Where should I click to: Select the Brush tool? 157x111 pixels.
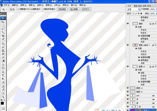(x=3, y=47)
